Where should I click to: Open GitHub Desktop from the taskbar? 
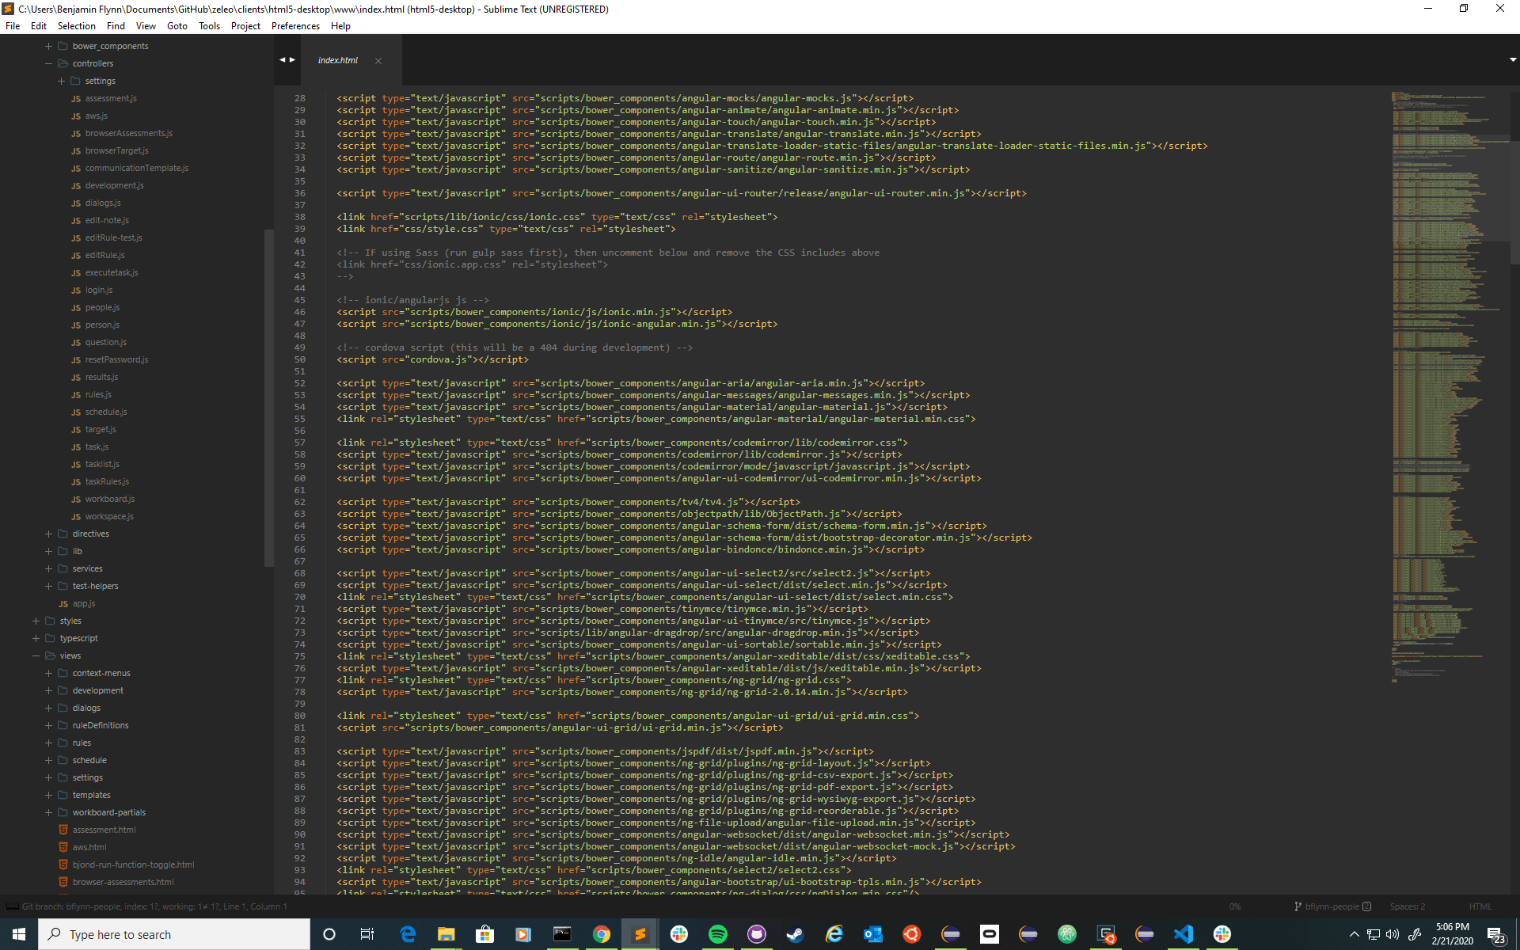coord(757,934)
